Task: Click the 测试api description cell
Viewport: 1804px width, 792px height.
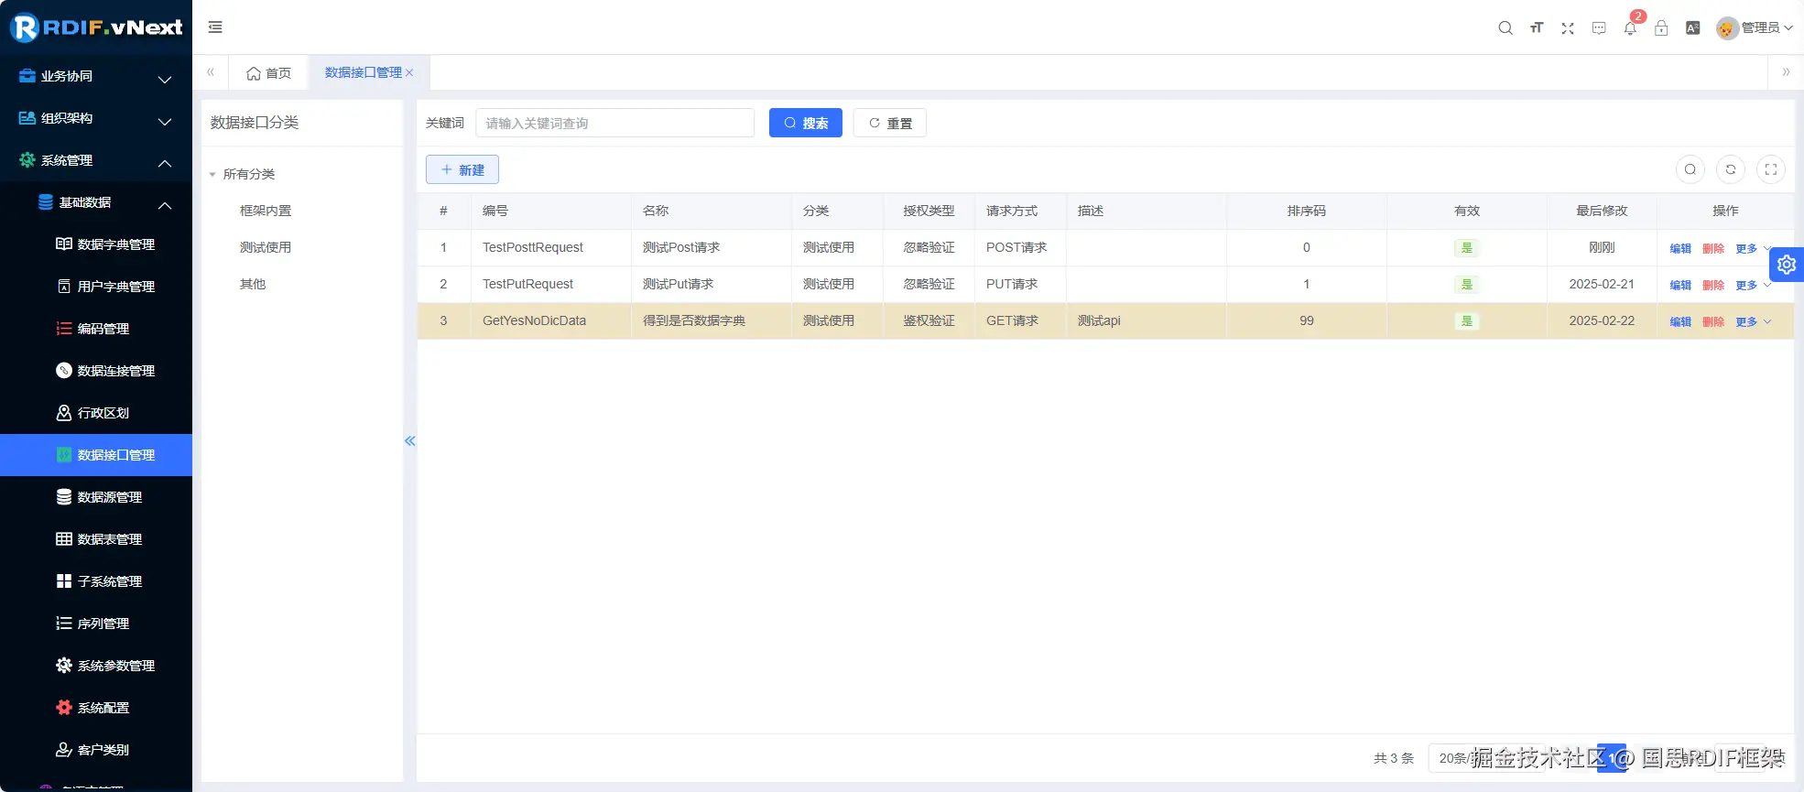Action: pos(1147,320)
